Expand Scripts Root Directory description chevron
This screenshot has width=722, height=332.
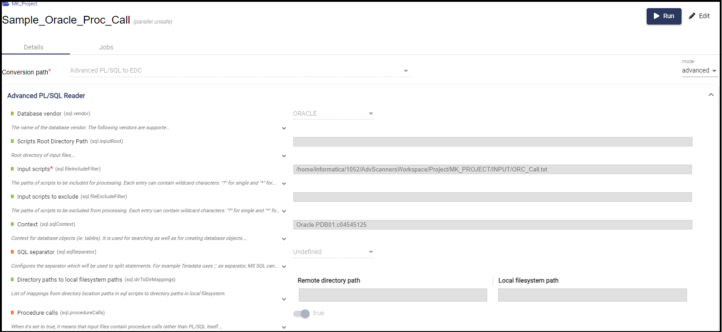(x=284, y=156)
